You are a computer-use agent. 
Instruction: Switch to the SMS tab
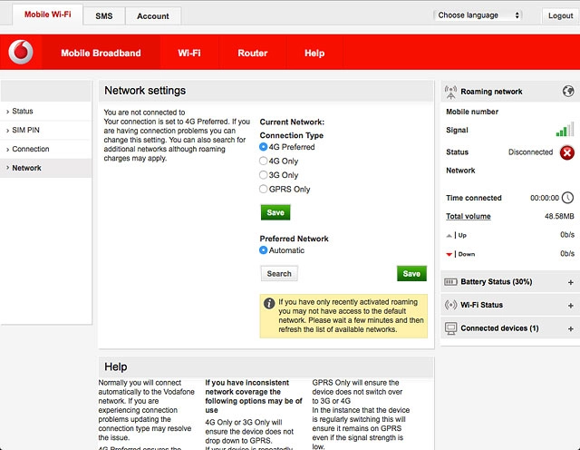click(104, 16)
